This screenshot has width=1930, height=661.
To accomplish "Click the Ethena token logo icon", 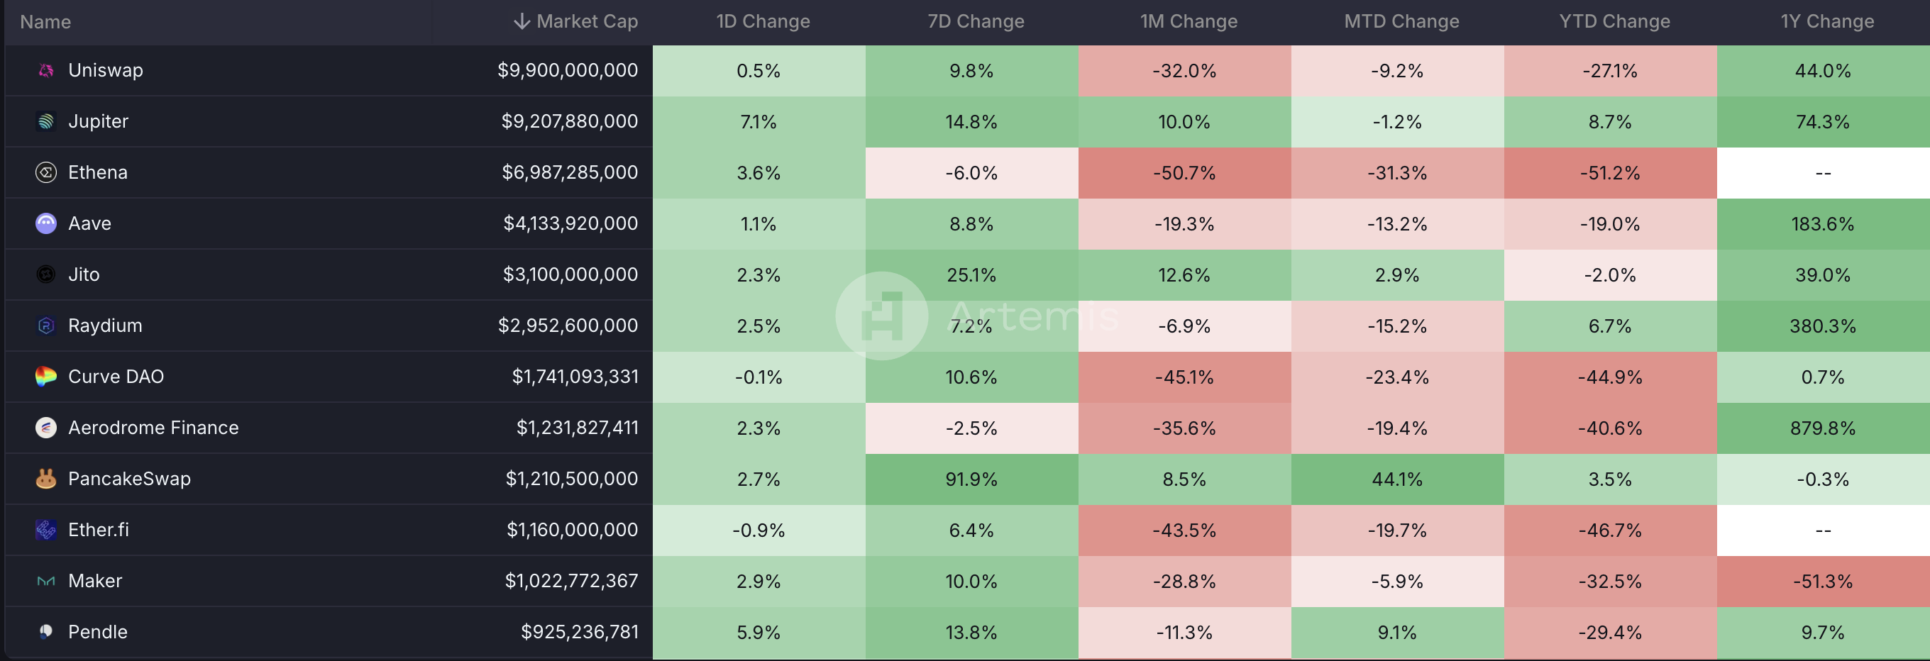I will tap(45, 172).
